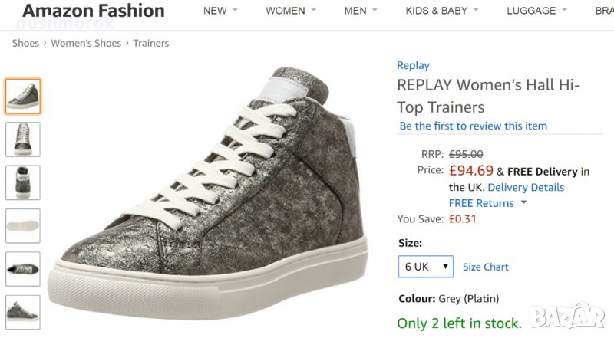Open the LUGGAGE menu
Viewport: 614px width, 338px height.
tap(536, 11)
